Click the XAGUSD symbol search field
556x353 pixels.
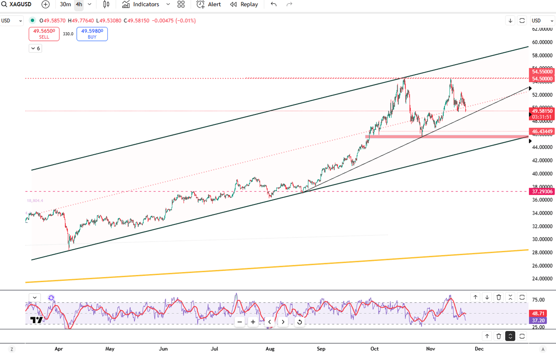[x=17, y=4]
